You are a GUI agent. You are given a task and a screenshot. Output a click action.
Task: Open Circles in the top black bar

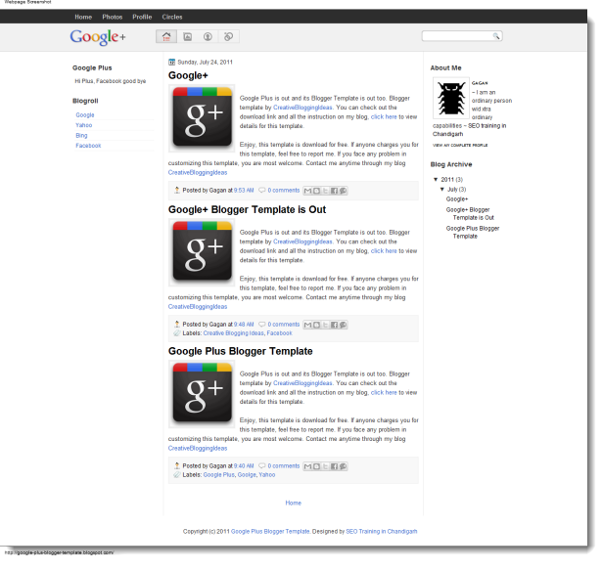(x=172, y=17)
